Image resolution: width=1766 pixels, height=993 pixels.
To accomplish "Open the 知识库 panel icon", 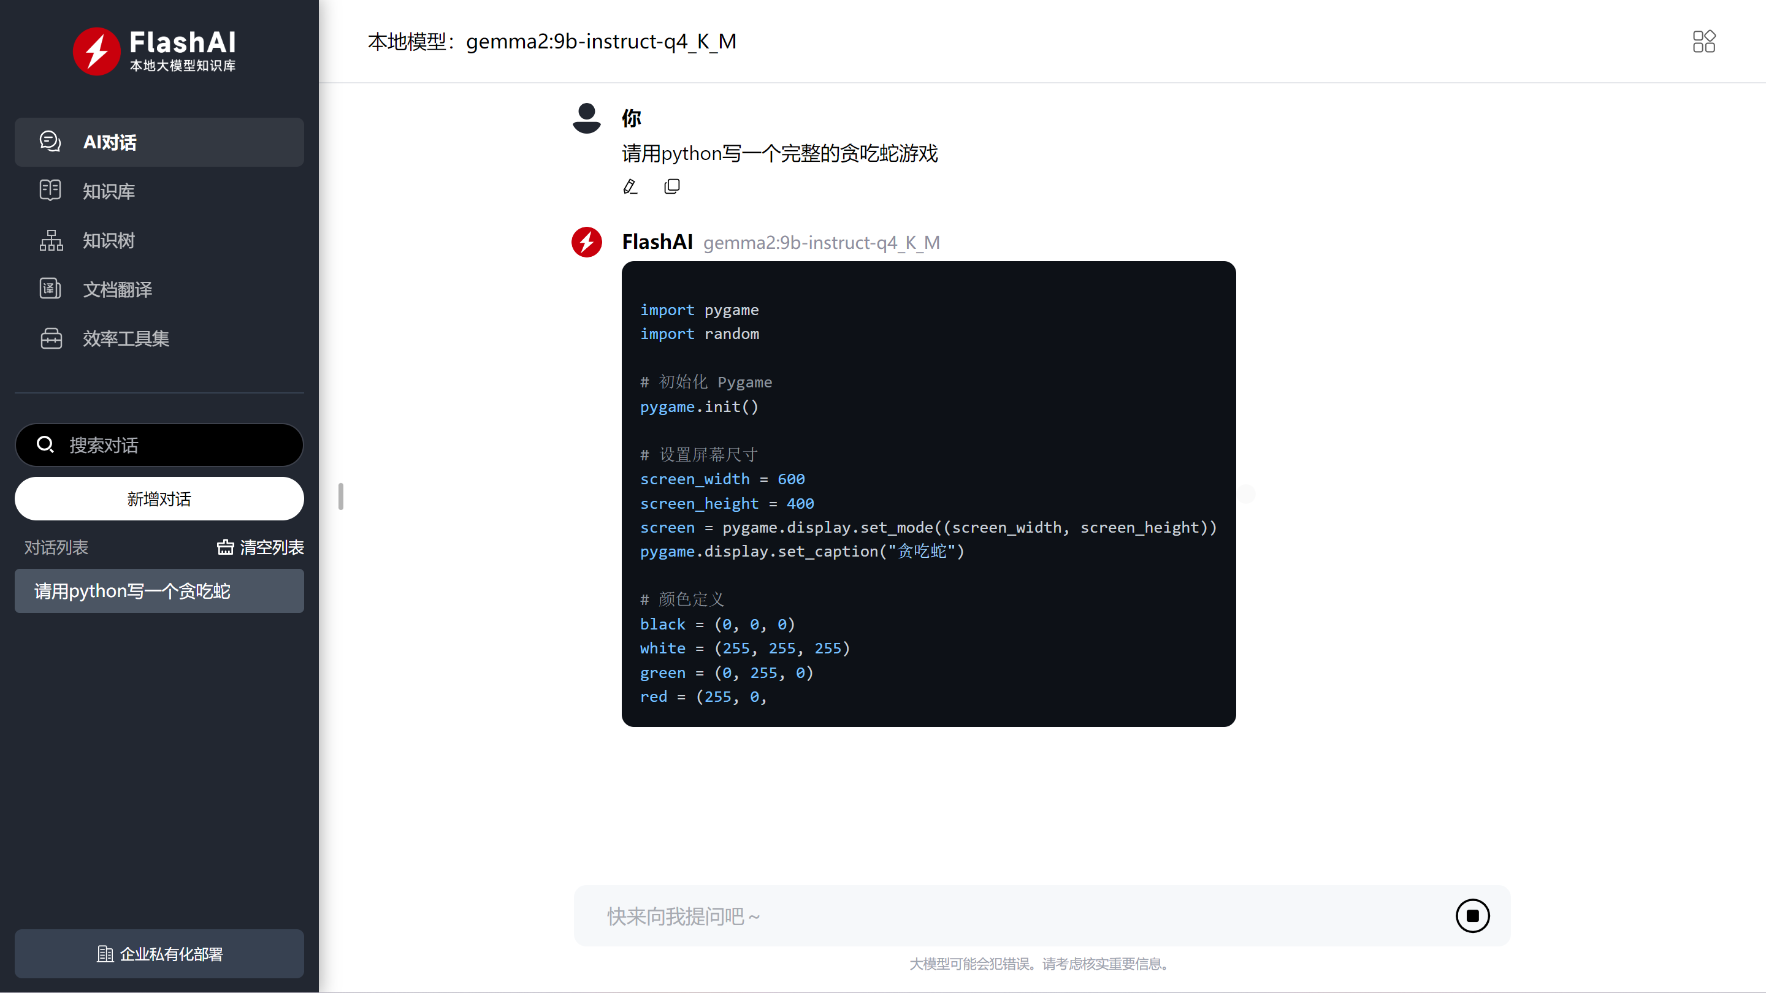I will tap(50, 191).
